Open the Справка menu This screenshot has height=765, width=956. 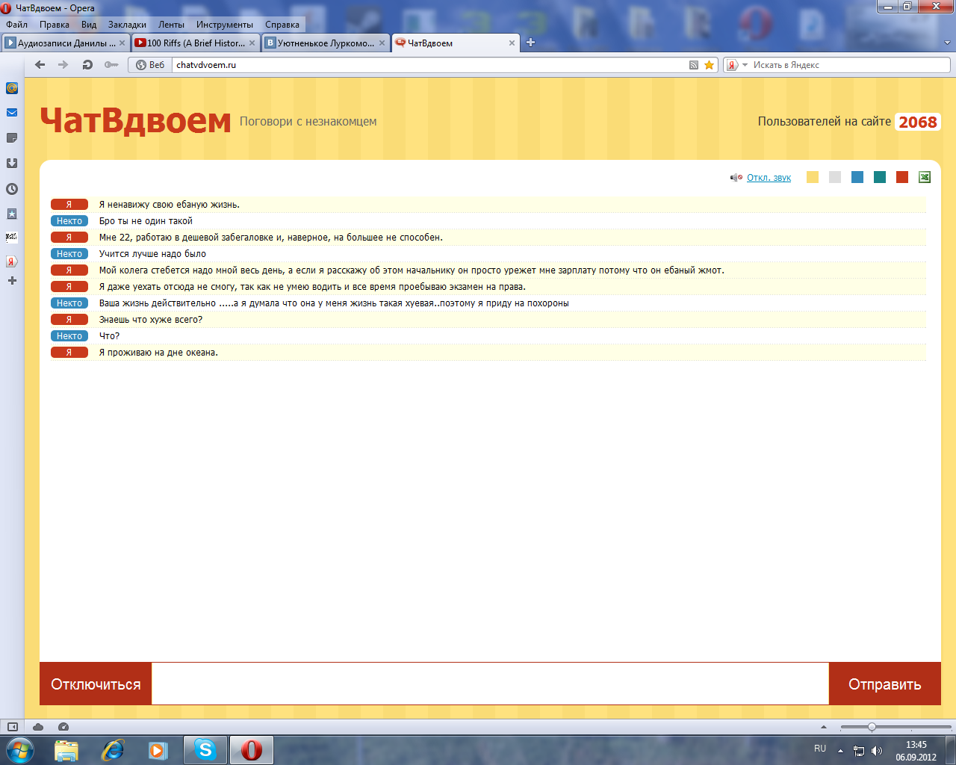282,25
